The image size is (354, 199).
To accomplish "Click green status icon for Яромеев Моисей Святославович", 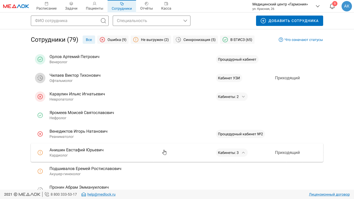I will [40, 115].
